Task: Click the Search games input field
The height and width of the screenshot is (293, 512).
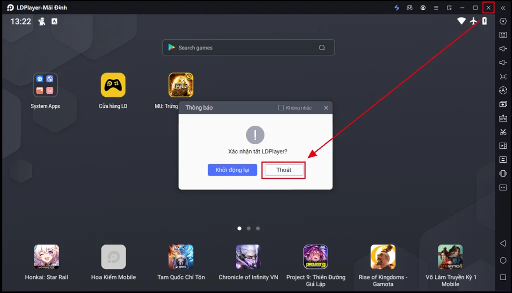Action: pos(248,47)
